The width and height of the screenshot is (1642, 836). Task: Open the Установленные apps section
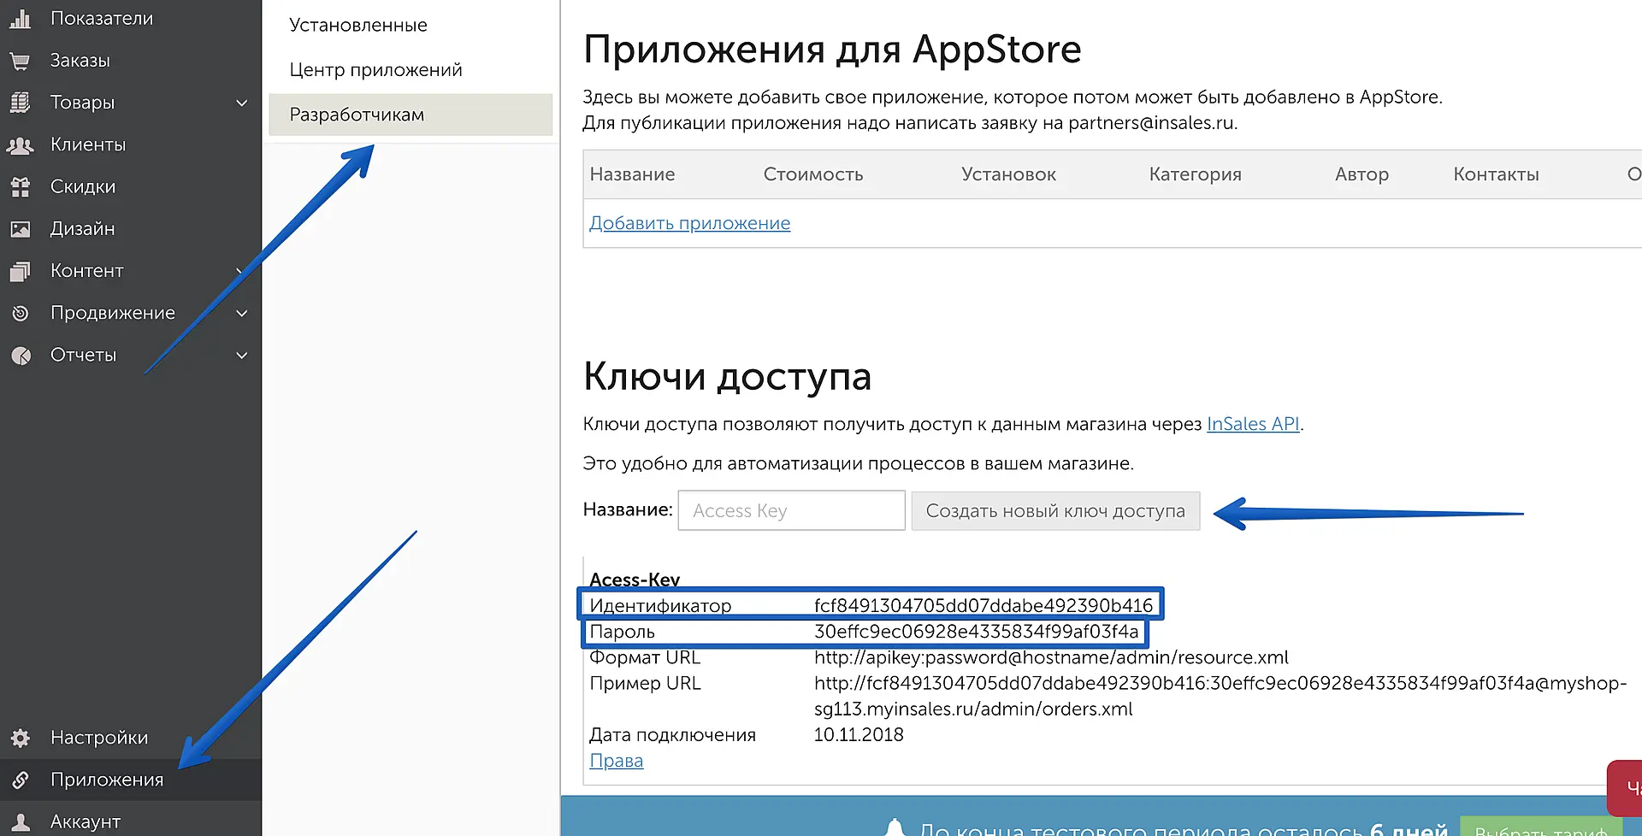coord(357,25)
